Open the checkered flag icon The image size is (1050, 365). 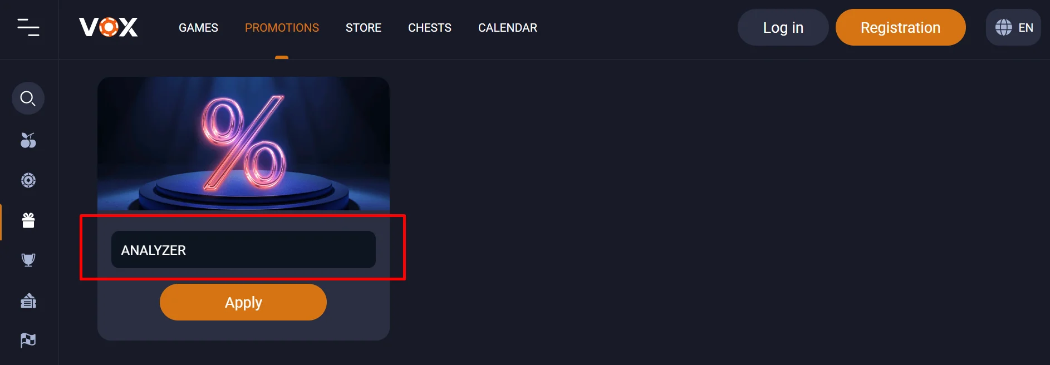pyautogui.click(x=28, y=340)
